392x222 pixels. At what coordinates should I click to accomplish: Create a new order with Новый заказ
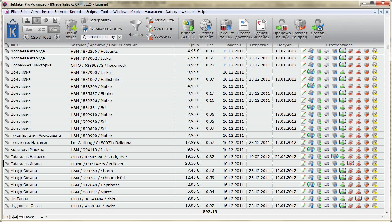[71, 29]
